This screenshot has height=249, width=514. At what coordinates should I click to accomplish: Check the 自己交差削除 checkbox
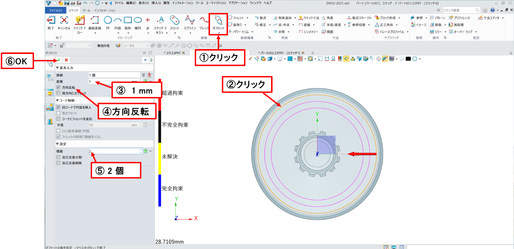pyautogui.click(x=58, y=163)
